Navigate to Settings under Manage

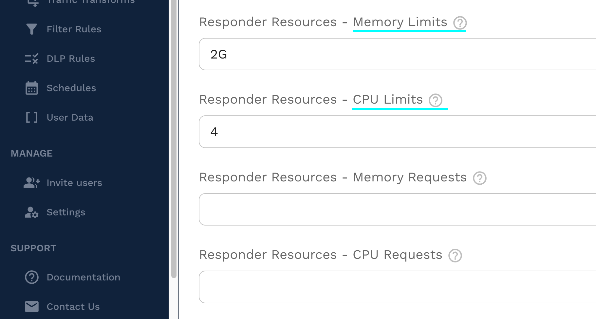click(66, 212)
